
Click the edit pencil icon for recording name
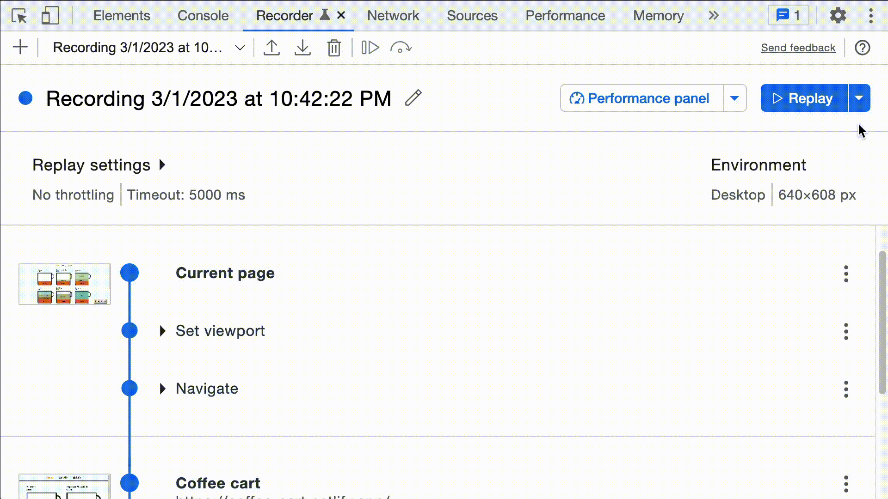pos(413,97)
